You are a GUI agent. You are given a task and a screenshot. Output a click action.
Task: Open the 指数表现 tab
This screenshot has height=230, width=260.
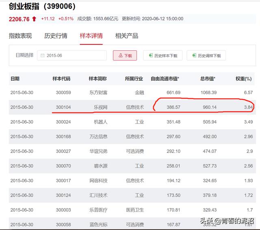click(20, 36)
